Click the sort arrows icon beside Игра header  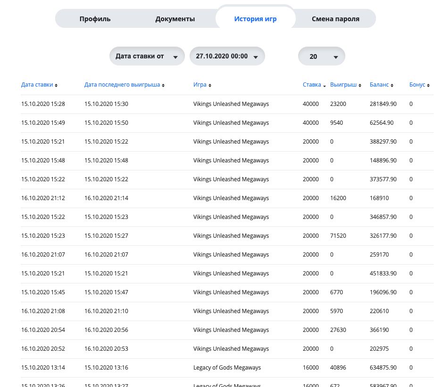(x=210, y=85)
